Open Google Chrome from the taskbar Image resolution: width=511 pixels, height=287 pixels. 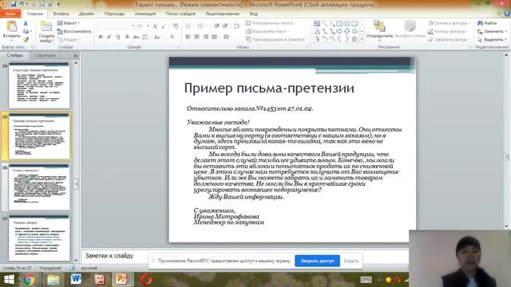point(29,280)
